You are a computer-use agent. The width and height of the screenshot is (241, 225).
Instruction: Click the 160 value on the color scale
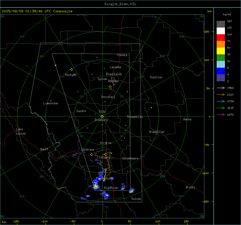pyautogui.click(x=229, y=21)
